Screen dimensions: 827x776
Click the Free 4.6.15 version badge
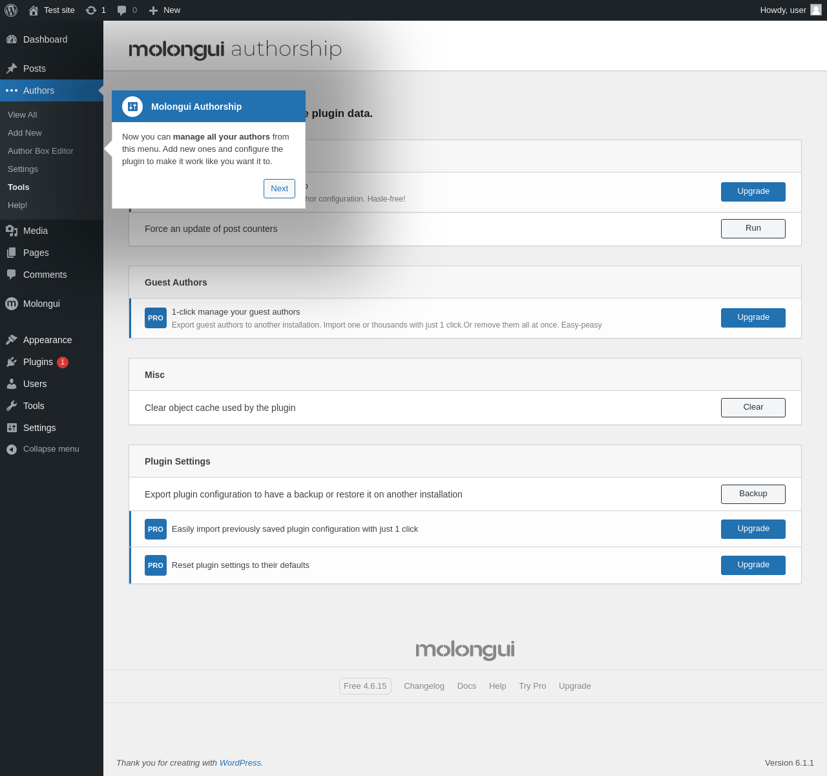pyautogui.click(x=365, y=686)
